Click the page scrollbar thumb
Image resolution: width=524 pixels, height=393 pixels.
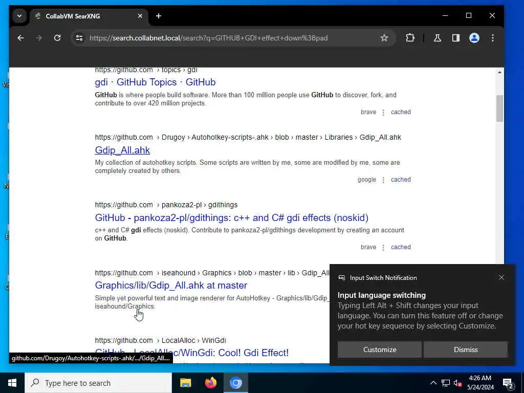(x=499, y=108)
